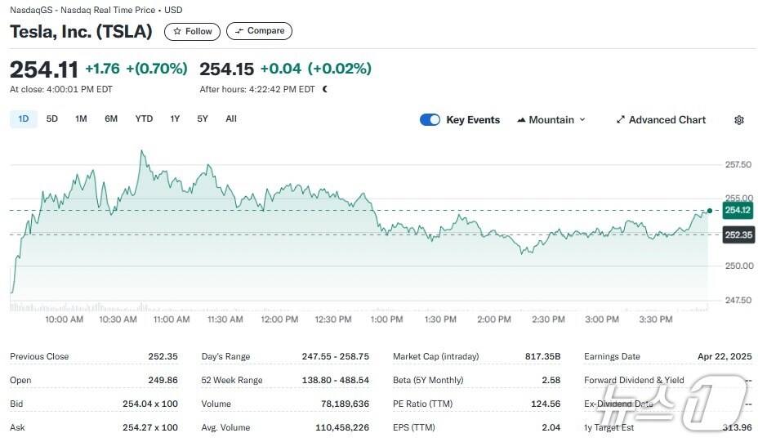The image size is (758, 442).
Task: Click the green 254.12 current price label
Action: click(x=738, y=211)
